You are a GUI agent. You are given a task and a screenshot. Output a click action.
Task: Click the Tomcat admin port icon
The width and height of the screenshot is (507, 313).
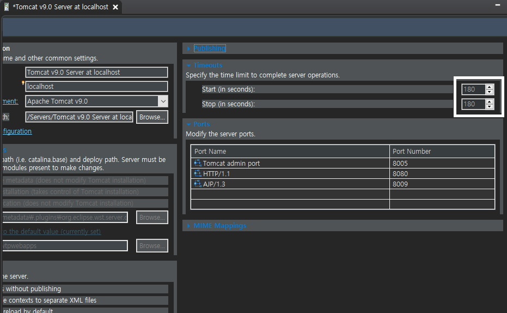[198, 163]
